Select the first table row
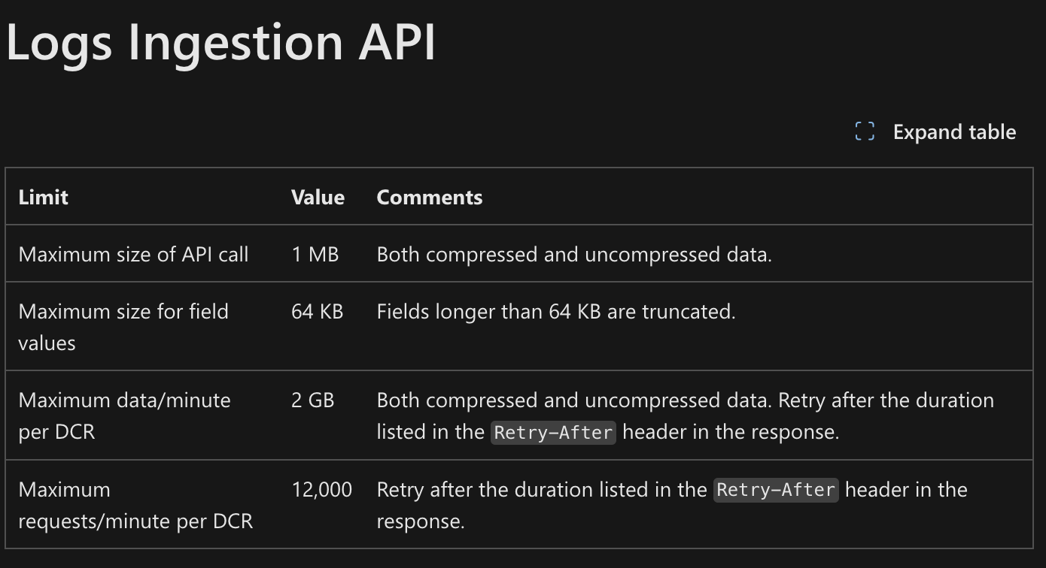 [523, 254]
